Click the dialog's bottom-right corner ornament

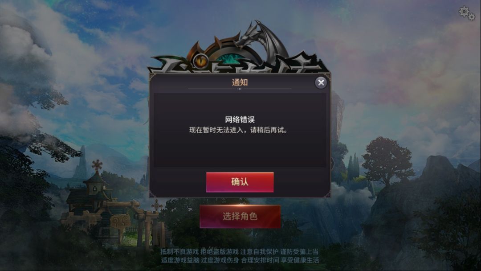(327, 193)
